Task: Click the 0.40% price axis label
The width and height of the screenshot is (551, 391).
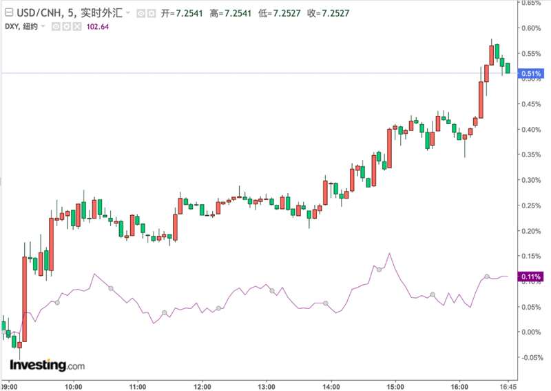Action: 532,130
